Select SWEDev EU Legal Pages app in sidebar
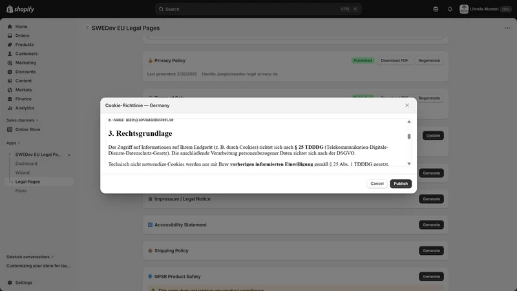This screenshot has height=291, width=517. pos(38,155)
